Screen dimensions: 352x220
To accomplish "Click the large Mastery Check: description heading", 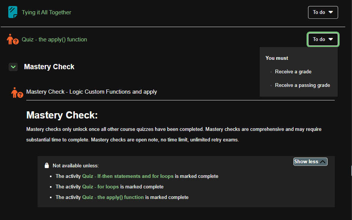I will point(62,115).
